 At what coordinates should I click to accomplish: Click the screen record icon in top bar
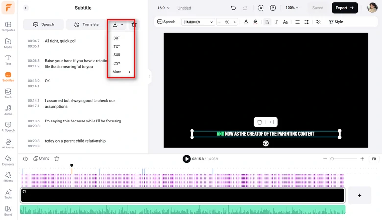261,8
